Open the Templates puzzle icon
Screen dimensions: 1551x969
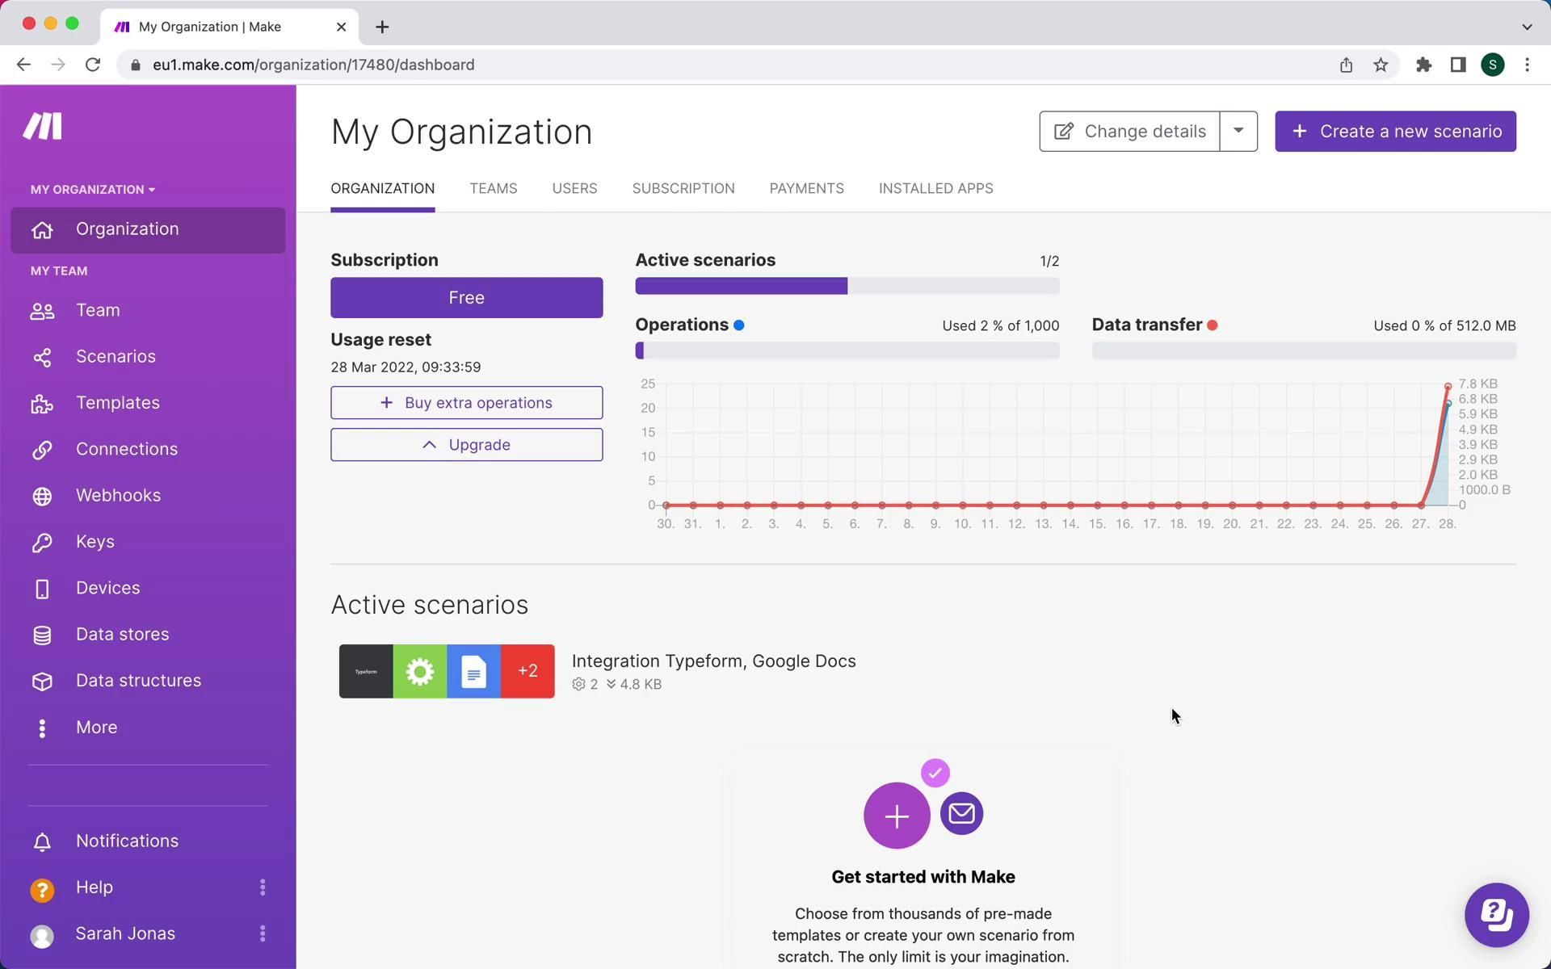coord(42,404)
